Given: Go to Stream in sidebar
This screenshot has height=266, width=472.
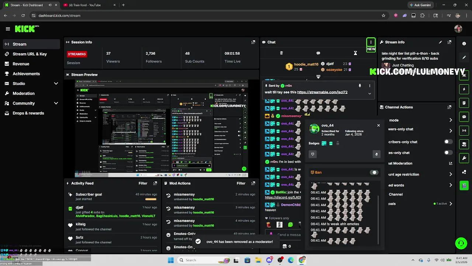Looking at the screenshot, I should click(31, 44).
